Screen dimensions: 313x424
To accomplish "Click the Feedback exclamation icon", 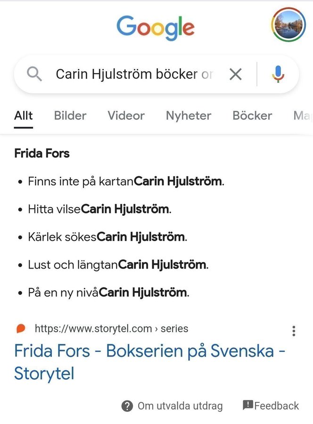I will click(248, 405).
